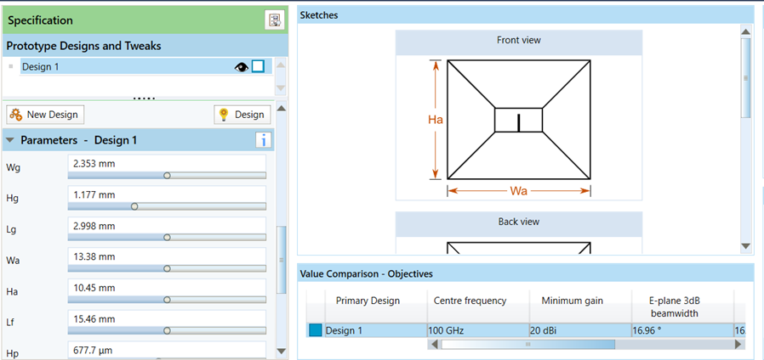764x360 pixels.
Task: Select the 16.96 ° beamwidth cell
Action: pos(682,330)
